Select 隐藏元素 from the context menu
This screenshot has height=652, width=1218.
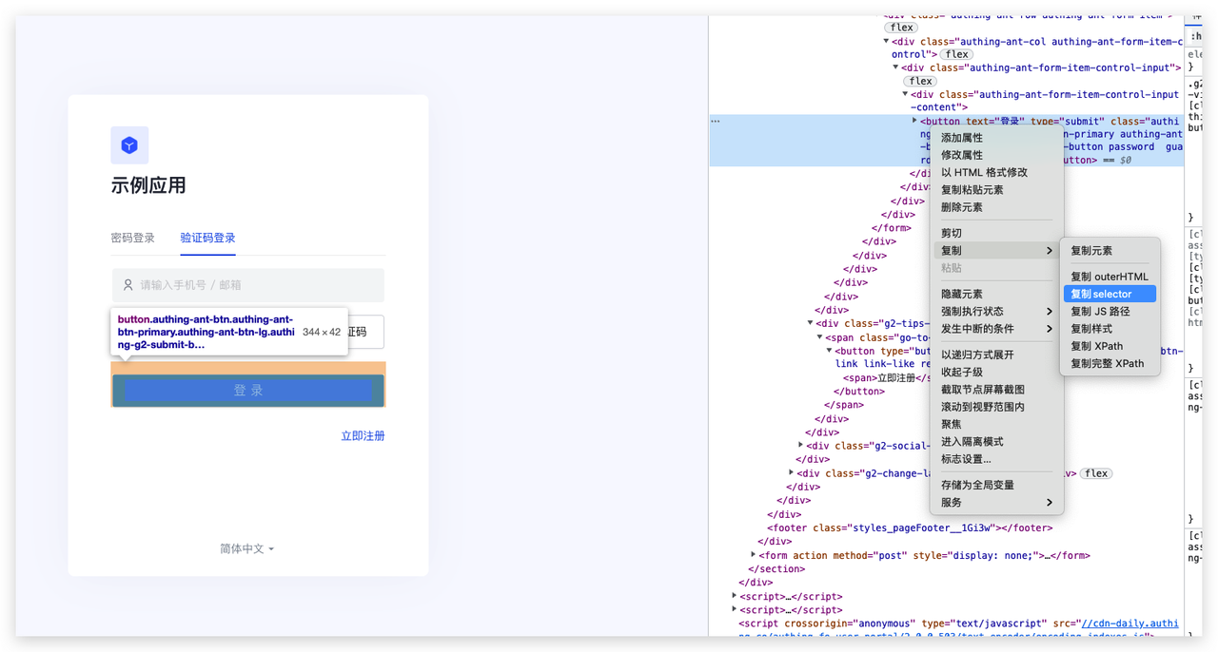pos(961,295)
